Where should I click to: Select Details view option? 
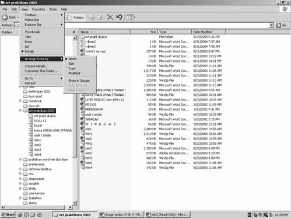tap(42, 51)
